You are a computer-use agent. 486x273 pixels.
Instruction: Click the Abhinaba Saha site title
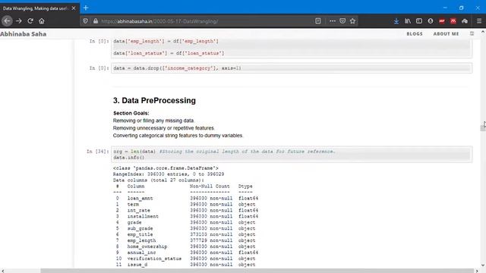24,34
